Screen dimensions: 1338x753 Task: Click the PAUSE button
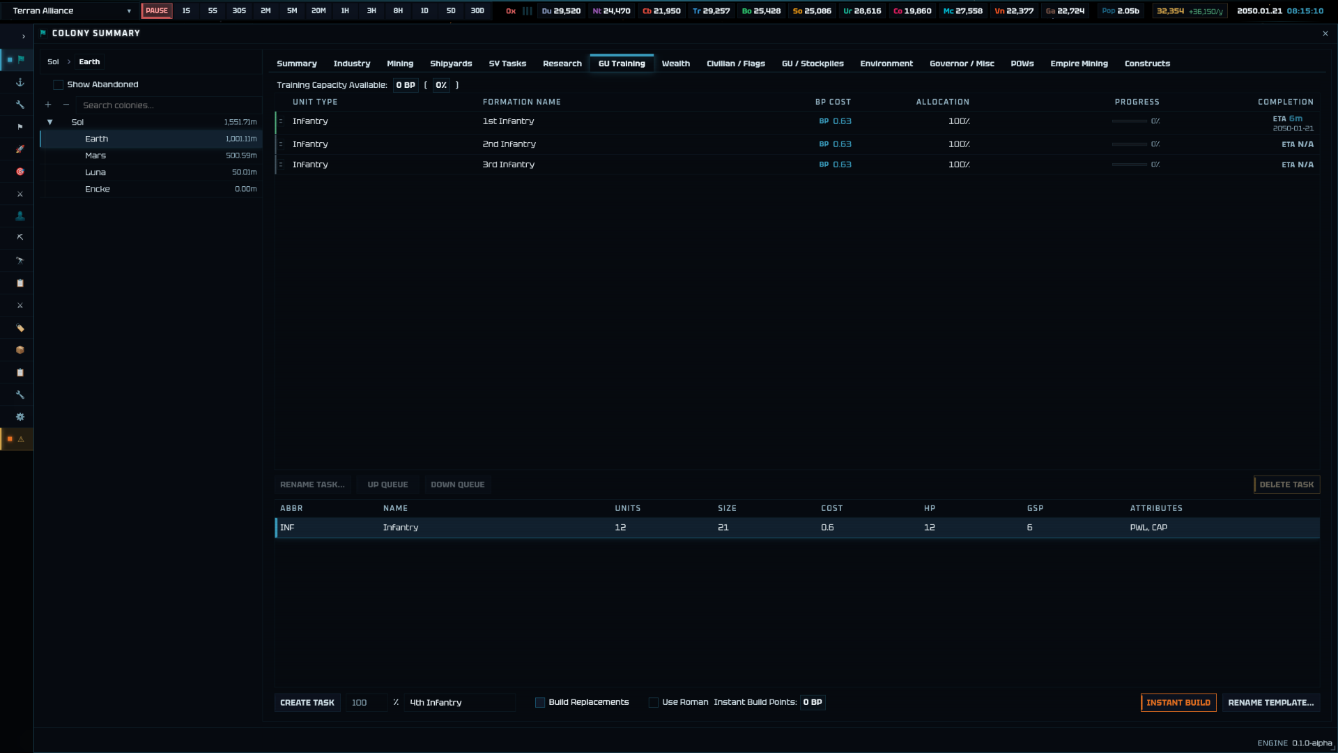157,11
